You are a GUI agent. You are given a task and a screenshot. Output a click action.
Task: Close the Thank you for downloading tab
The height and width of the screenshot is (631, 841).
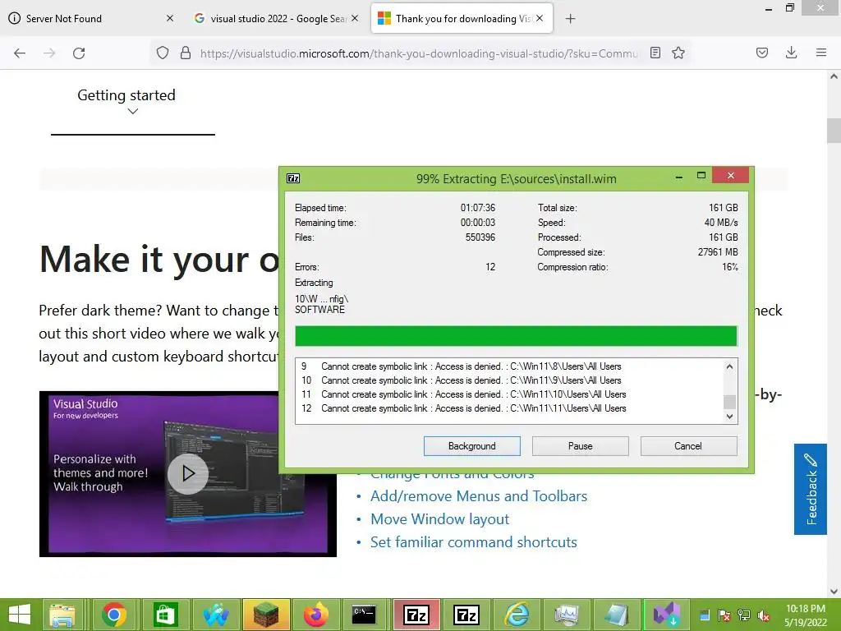540,18
